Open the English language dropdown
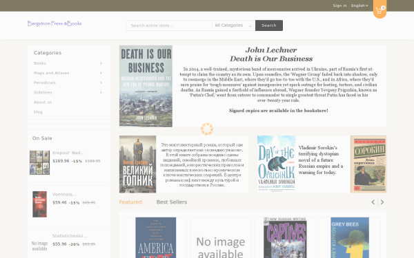 click(x=359, y=6)
